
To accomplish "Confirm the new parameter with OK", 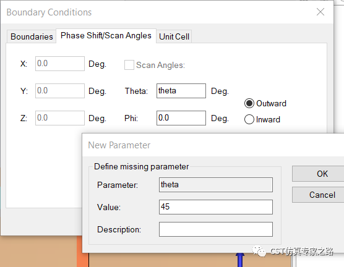I will tap(318, 174).
